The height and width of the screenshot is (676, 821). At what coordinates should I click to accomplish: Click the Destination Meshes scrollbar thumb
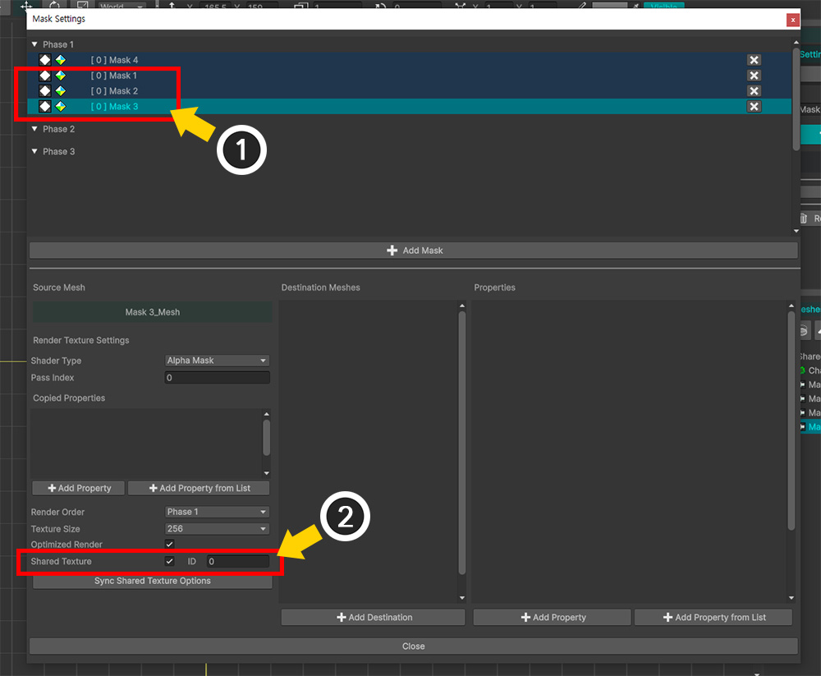[x=461, y=443]
